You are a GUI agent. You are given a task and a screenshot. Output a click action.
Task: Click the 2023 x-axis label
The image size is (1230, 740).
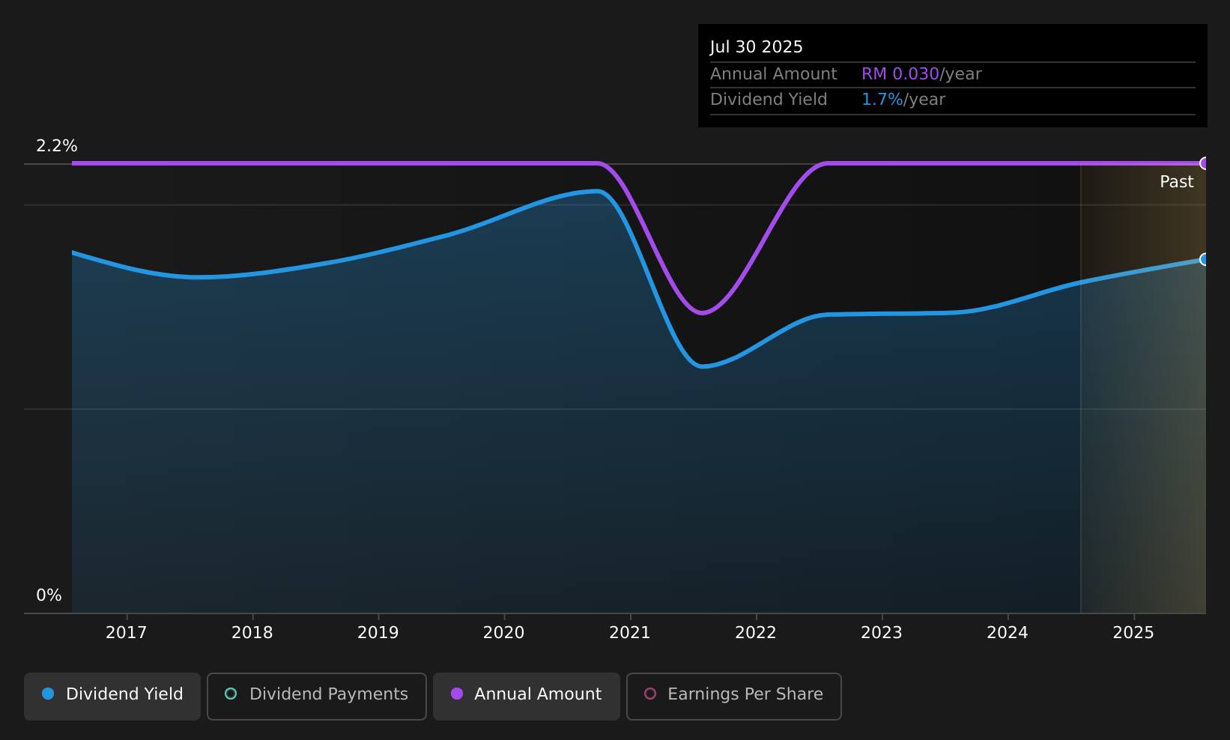(882, 633)
